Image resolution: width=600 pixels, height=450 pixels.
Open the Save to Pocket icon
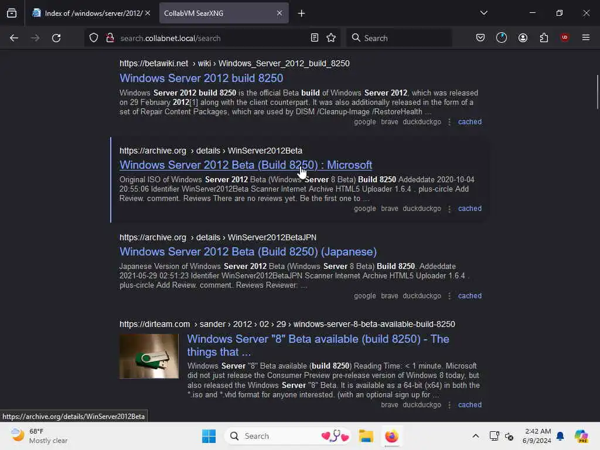click(480, 37)
